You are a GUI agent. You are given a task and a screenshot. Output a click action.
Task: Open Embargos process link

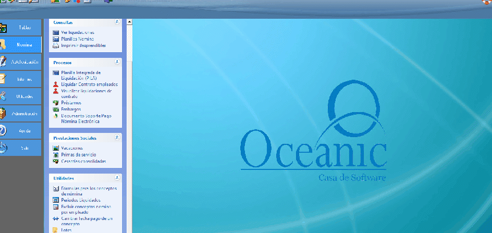pos(71,109)
